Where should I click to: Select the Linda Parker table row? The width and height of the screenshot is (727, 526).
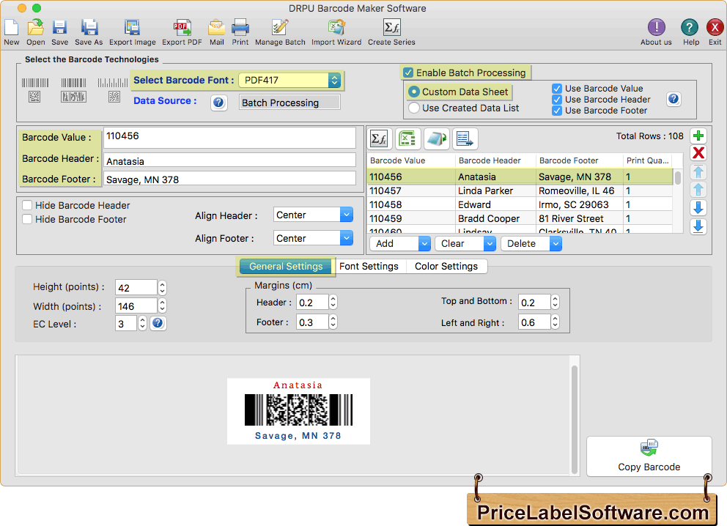coord(520,191)
